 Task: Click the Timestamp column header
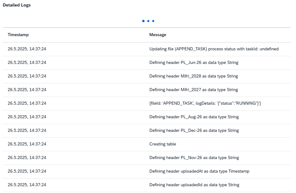[x=18, y=35]
